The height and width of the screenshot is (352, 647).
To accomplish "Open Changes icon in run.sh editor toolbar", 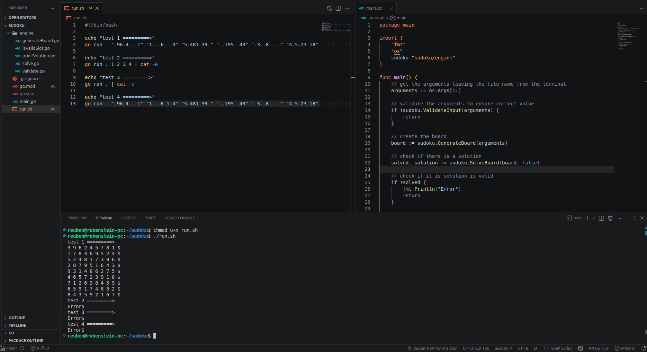I will [x=329, y=8].
